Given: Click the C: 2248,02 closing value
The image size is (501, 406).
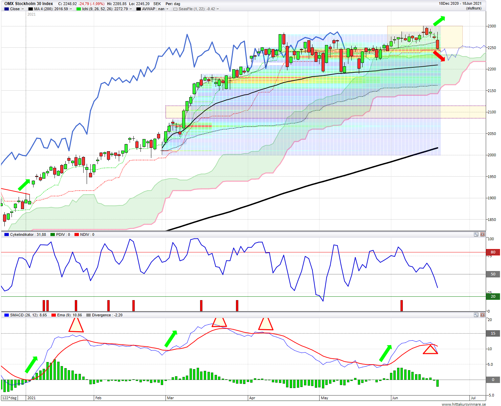Looking at the screenshot, I should point(68,4).
